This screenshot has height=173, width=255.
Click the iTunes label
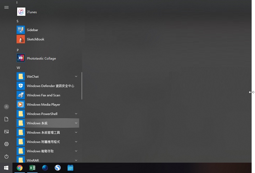click(32, 12)
